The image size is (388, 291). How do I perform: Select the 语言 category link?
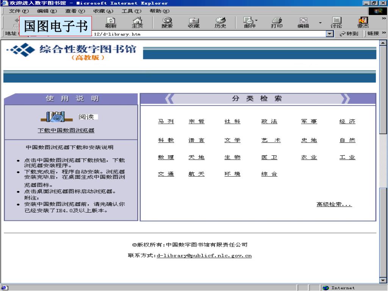(197, 140)
